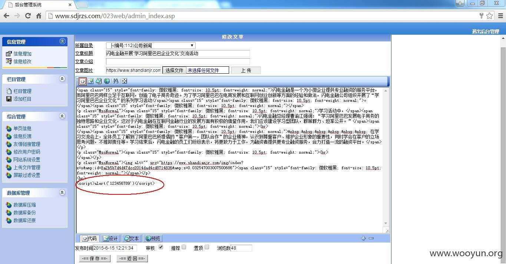Screen dimensions: 506x264
Task: Collapse 栏目管理 panel header
Action: (62, 79)
